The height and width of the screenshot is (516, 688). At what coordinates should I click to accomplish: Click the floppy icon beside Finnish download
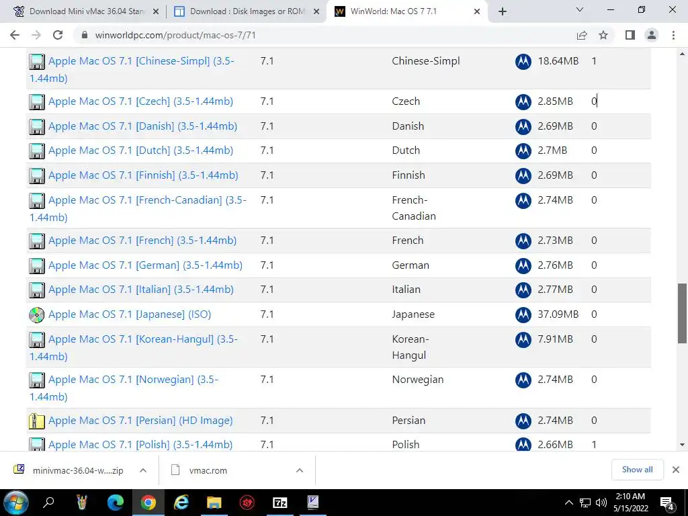pyautogui.click(x=37, y=176)
